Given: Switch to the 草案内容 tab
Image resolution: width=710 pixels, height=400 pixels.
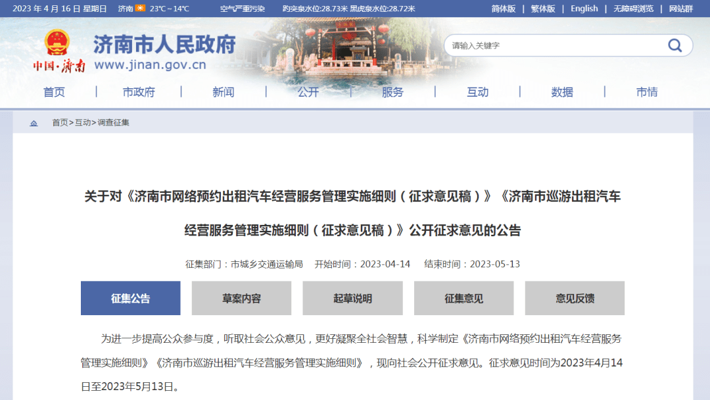Looking at the screenshot, I should (x=241, y=298).
